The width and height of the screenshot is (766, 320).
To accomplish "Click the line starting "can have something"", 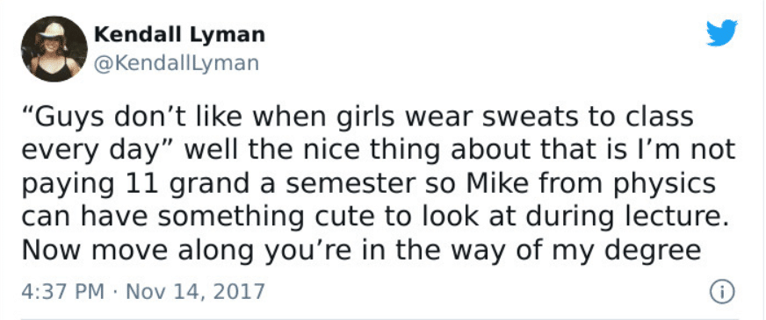I will [x=372, y=217].
